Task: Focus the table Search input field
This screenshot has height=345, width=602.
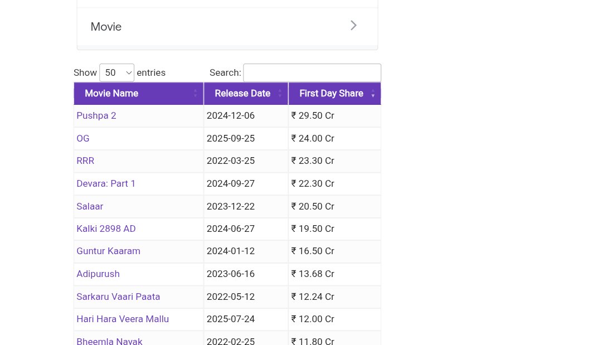Action: pos(312,72)
